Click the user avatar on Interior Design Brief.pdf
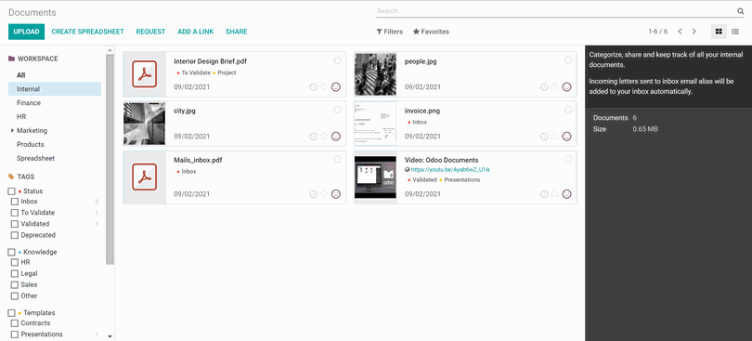 pos(336,87)
